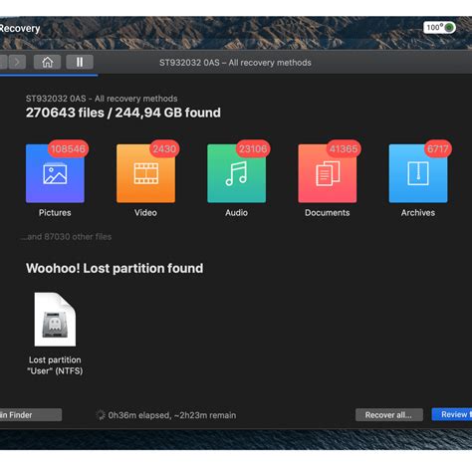Click the in Finder button
472x472 pixels.
tap(31, 415)
